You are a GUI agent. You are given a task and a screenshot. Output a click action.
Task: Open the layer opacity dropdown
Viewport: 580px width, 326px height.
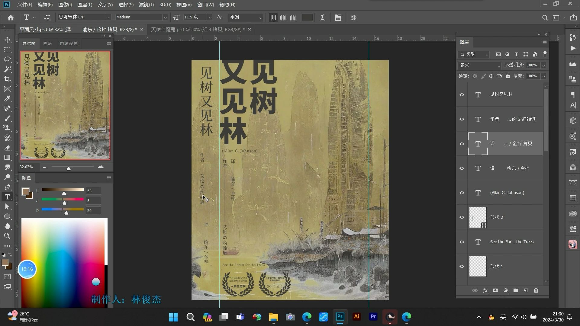(543, 65)
